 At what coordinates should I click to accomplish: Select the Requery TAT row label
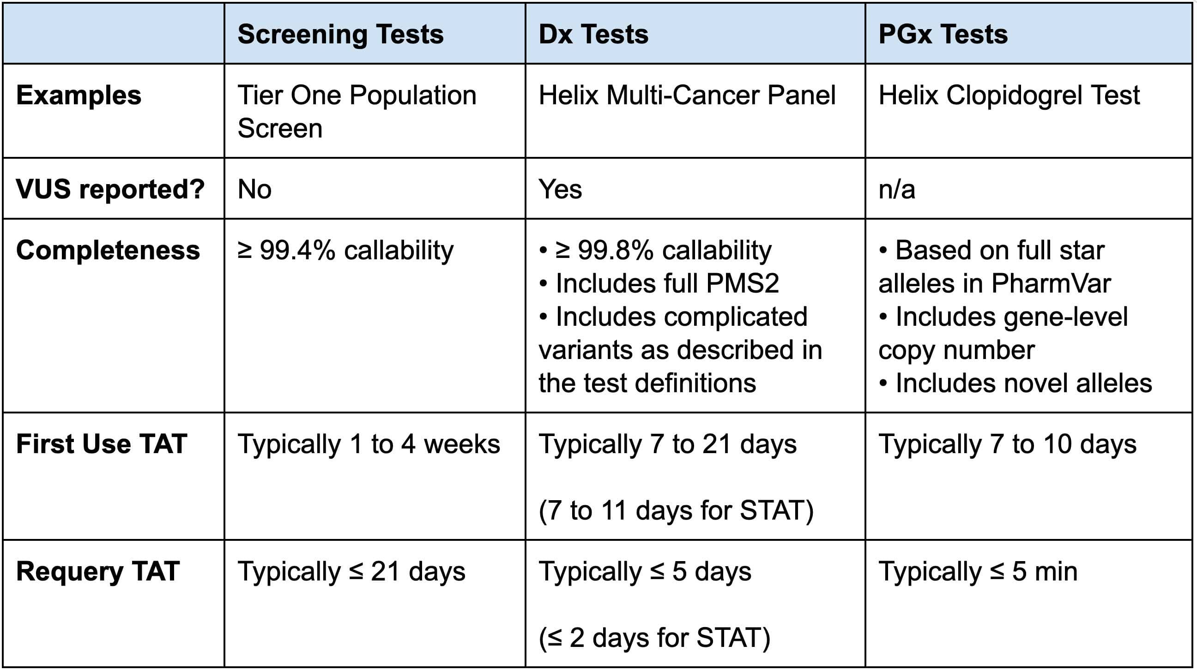click(x=97, y=571)
